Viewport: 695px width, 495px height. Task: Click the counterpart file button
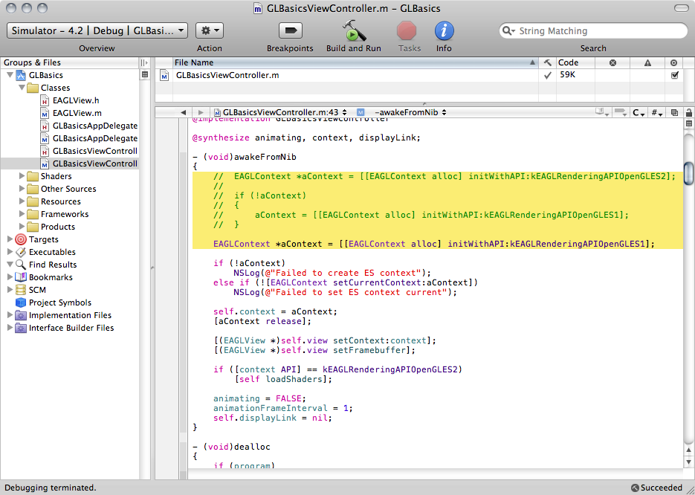[674, 112]
